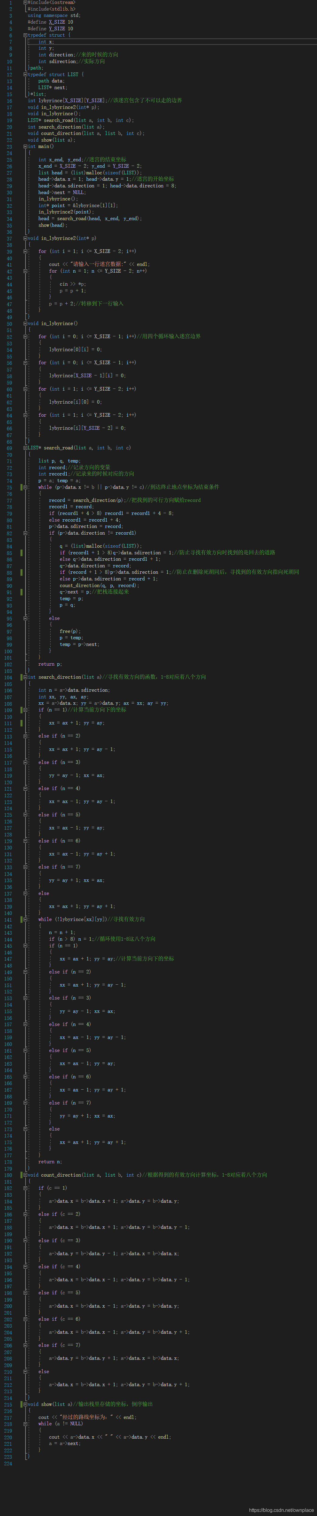This screenshot has width=317, height=1516.
Task: Click the cout line printing a->data.x
Action: click(110, 1437)
